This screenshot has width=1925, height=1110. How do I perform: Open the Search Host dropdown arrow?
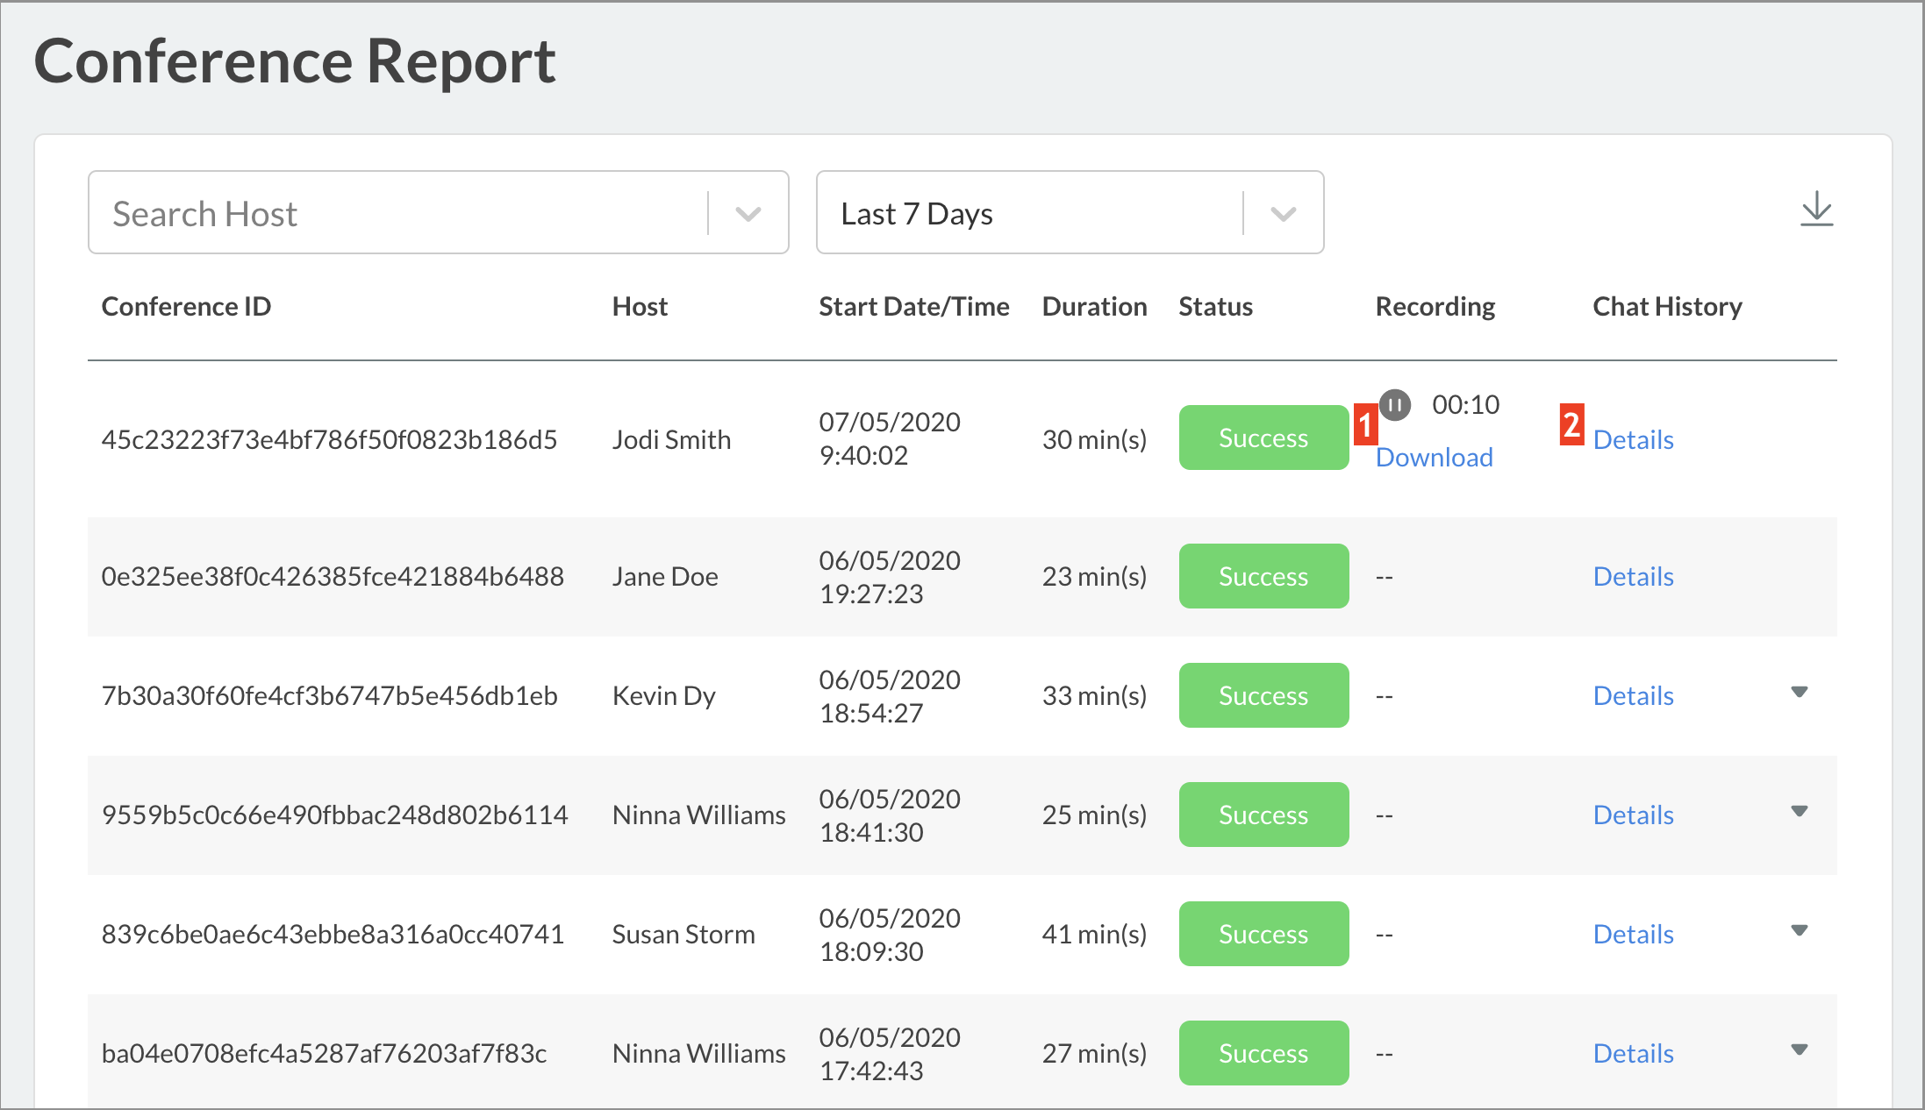click(x=748, y=214)
